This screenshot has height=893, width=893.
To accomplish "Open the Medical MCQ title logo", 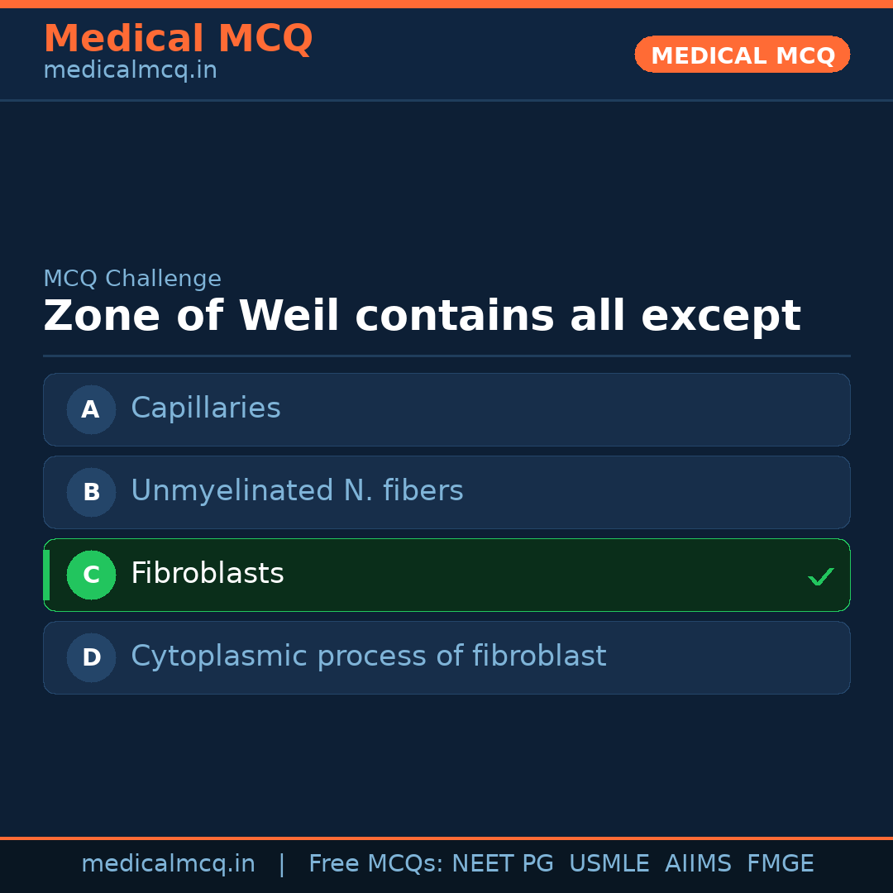I will point(178,39).
